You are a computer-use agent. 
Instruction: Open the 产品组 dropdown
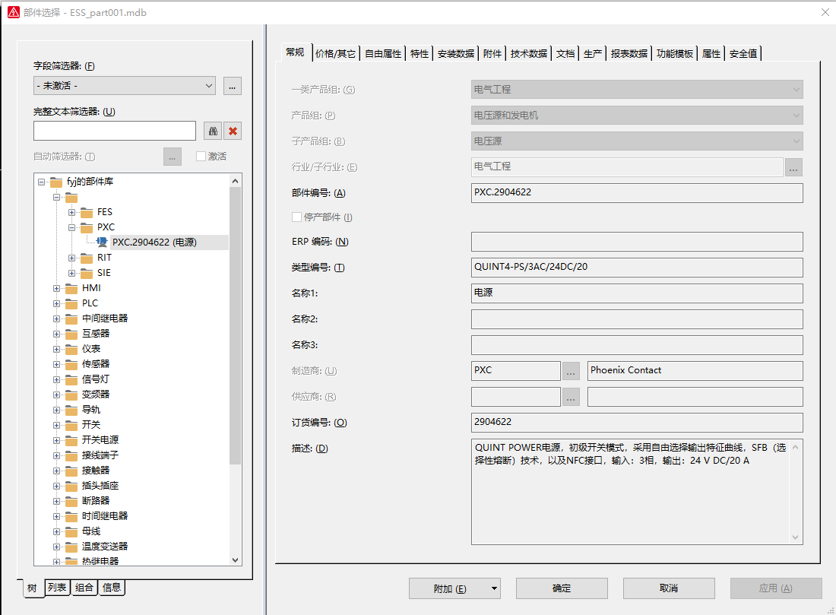[637, 116]
